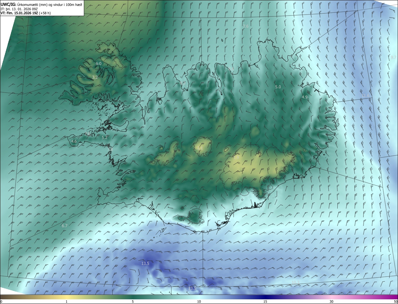Select the 6.7 value label on the map
398x304 pixels.
65,226
